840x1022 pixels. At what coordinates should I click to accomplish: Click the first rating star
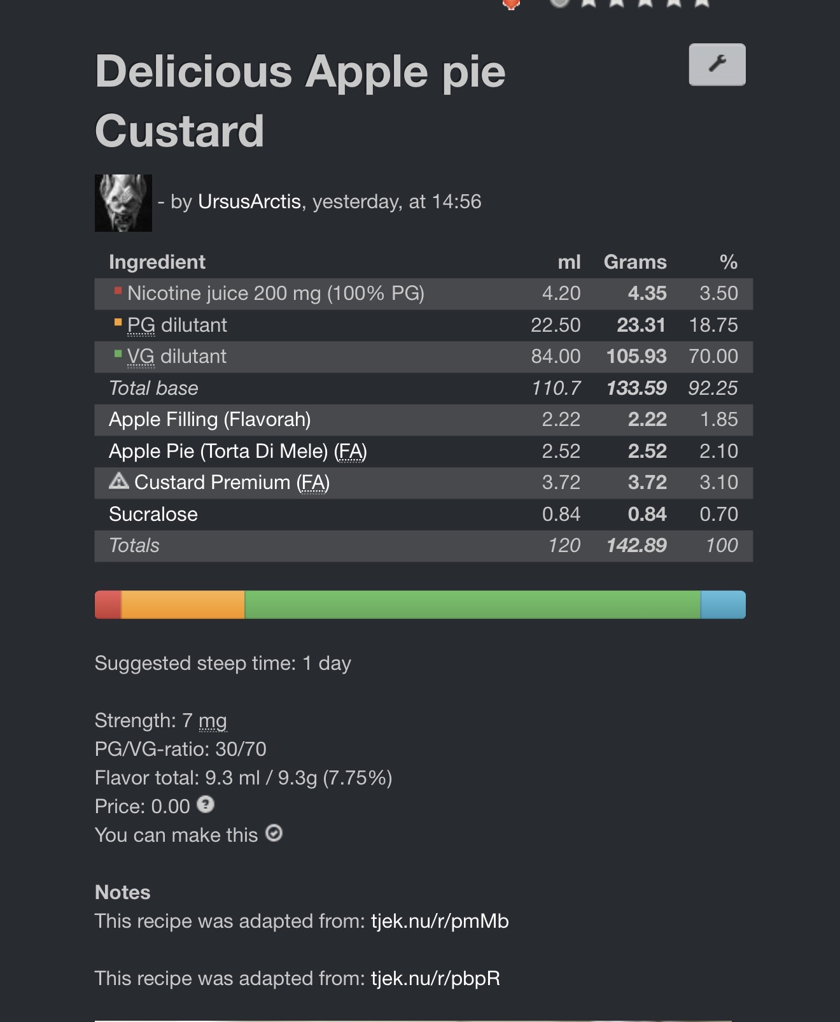pos(589,3)
